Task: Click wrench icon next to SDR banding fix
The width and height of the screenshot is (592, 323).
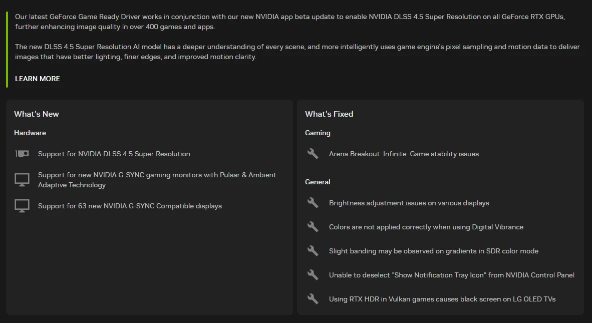Action: click(313, 251)
